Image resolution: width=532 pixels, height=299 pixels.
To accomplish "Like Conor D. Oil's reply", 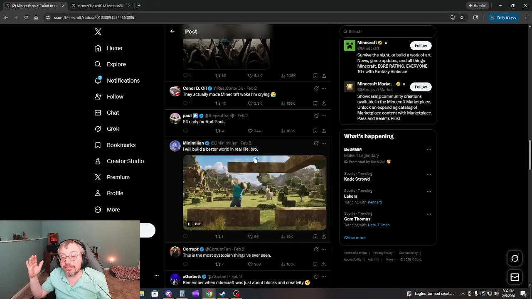I will click(x=255, y=103).
